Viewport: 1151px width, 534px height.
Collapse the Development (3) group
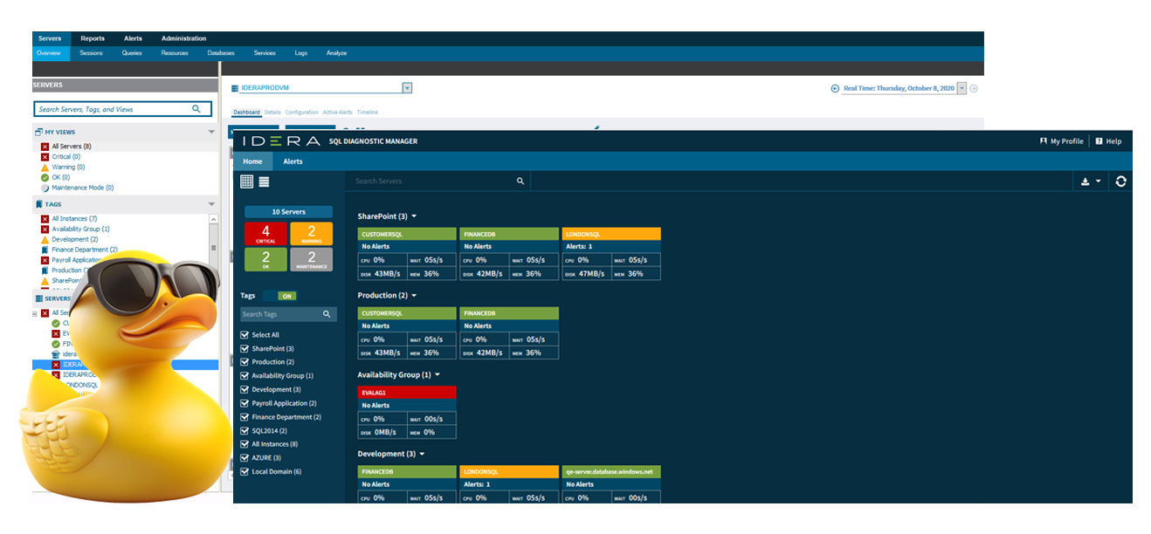422,455
